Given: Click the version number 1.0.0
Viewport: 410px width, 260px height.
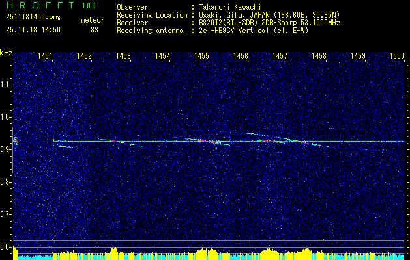Looking at the screenshot, I should pyautogui.click(x=89, y=6).
